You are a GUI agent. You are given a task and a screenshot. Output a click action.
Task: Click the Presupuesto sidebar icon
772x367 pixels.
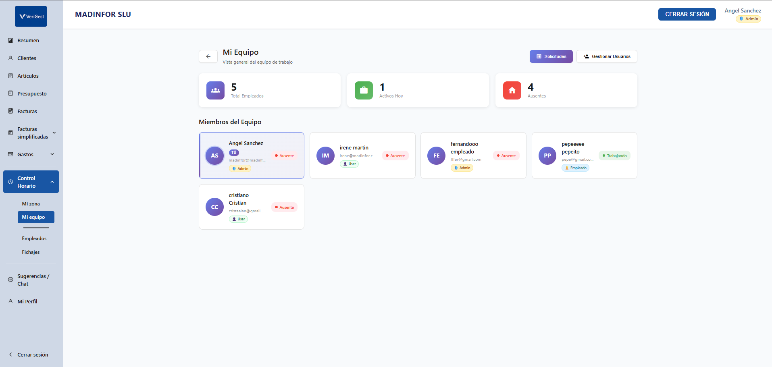coord(10,93)
